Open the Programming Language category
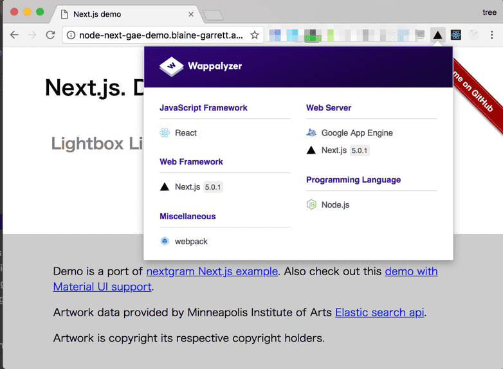503x369 pixels. coord(353,179)
